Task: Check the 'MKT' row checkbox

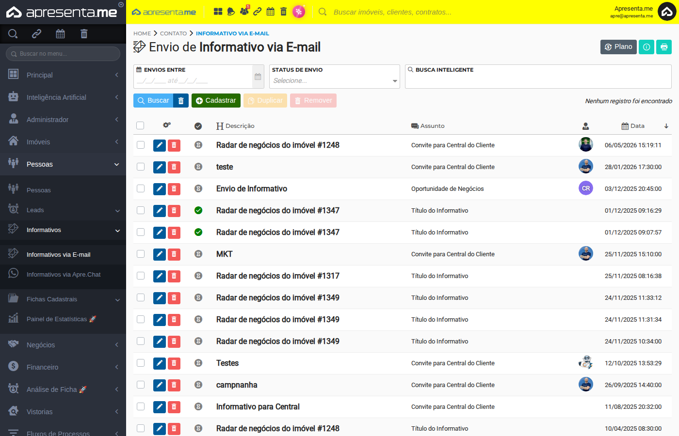Action: point(141,254)
